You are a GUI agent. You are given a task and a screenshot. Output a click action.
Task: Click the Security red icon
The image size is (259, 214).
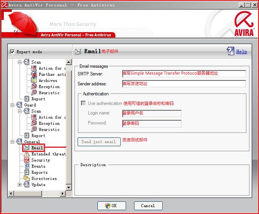[27, 160]
